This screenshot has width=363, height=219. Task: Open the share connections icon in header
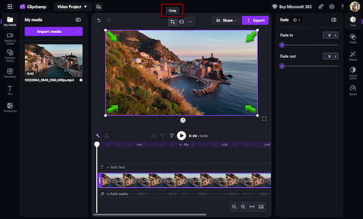coord(321,7)
